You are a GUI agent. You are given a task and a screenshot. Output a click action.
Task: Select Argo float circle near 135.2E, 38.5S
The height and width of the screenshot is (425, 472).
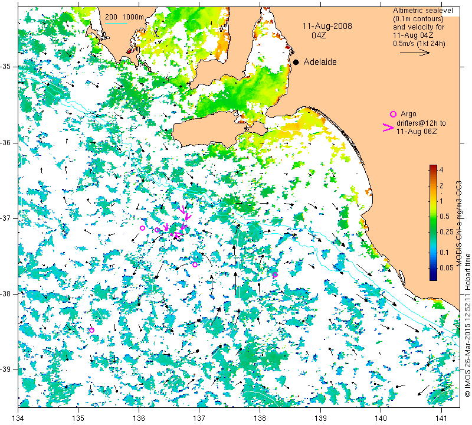[92, 330]
